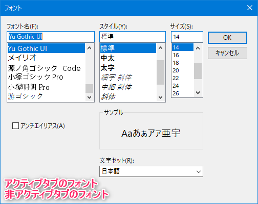Enable the アンチエイリアス(A) checkbox
Screen dimensions: 258x204
click(15, 126)
